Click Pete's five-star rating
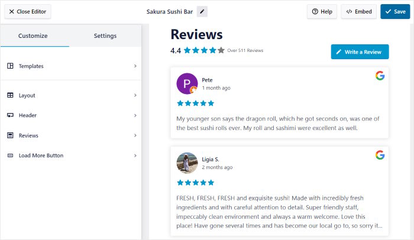Viewport: 414px width, 240px height. [195, 103]
